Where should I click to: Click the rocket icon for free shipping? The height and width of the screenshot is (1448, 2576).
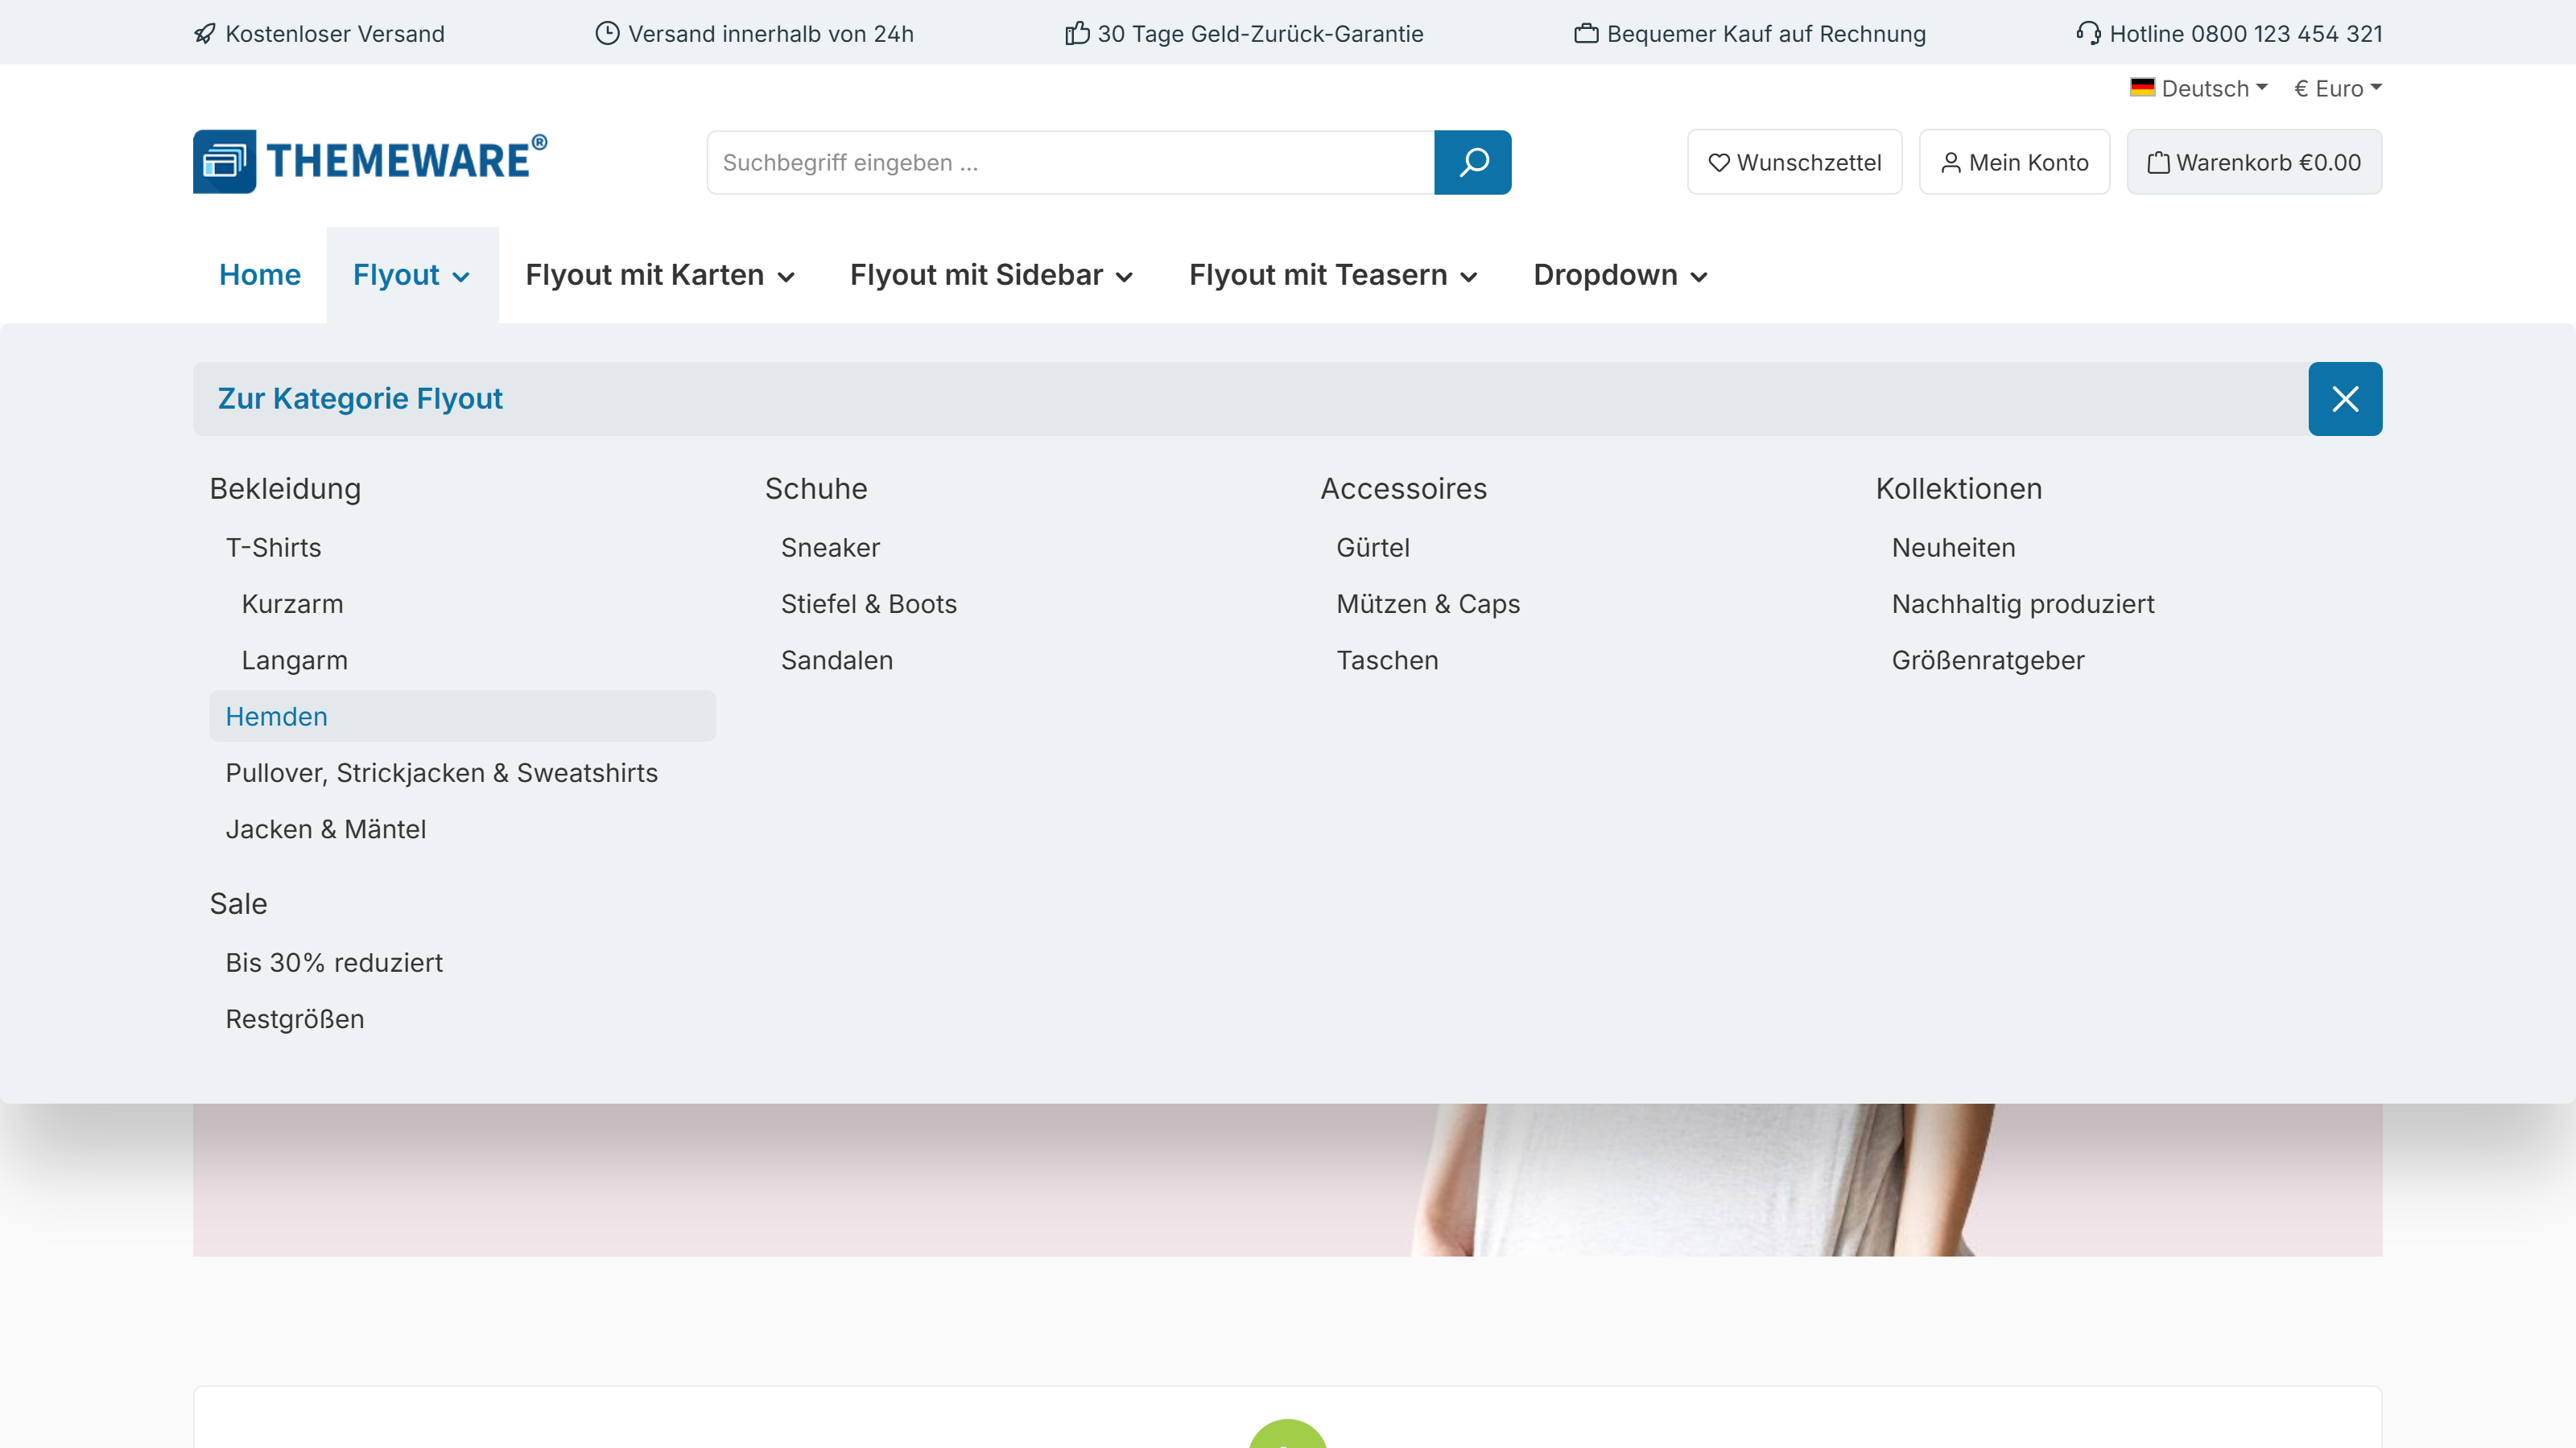click(205, 34)
